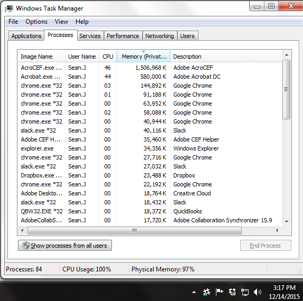Select the explorer.exe process row
303x301 pixels.
click(x=150, y=148)
